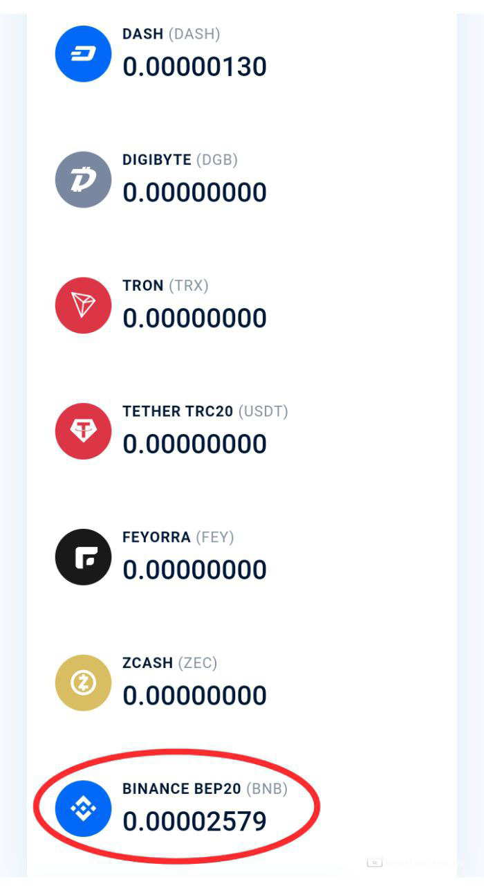This screenshot has width=484, height=886.
Task: Click the Zcash zero balance amount
Action: pyautogui.click(x=194, y=696)
